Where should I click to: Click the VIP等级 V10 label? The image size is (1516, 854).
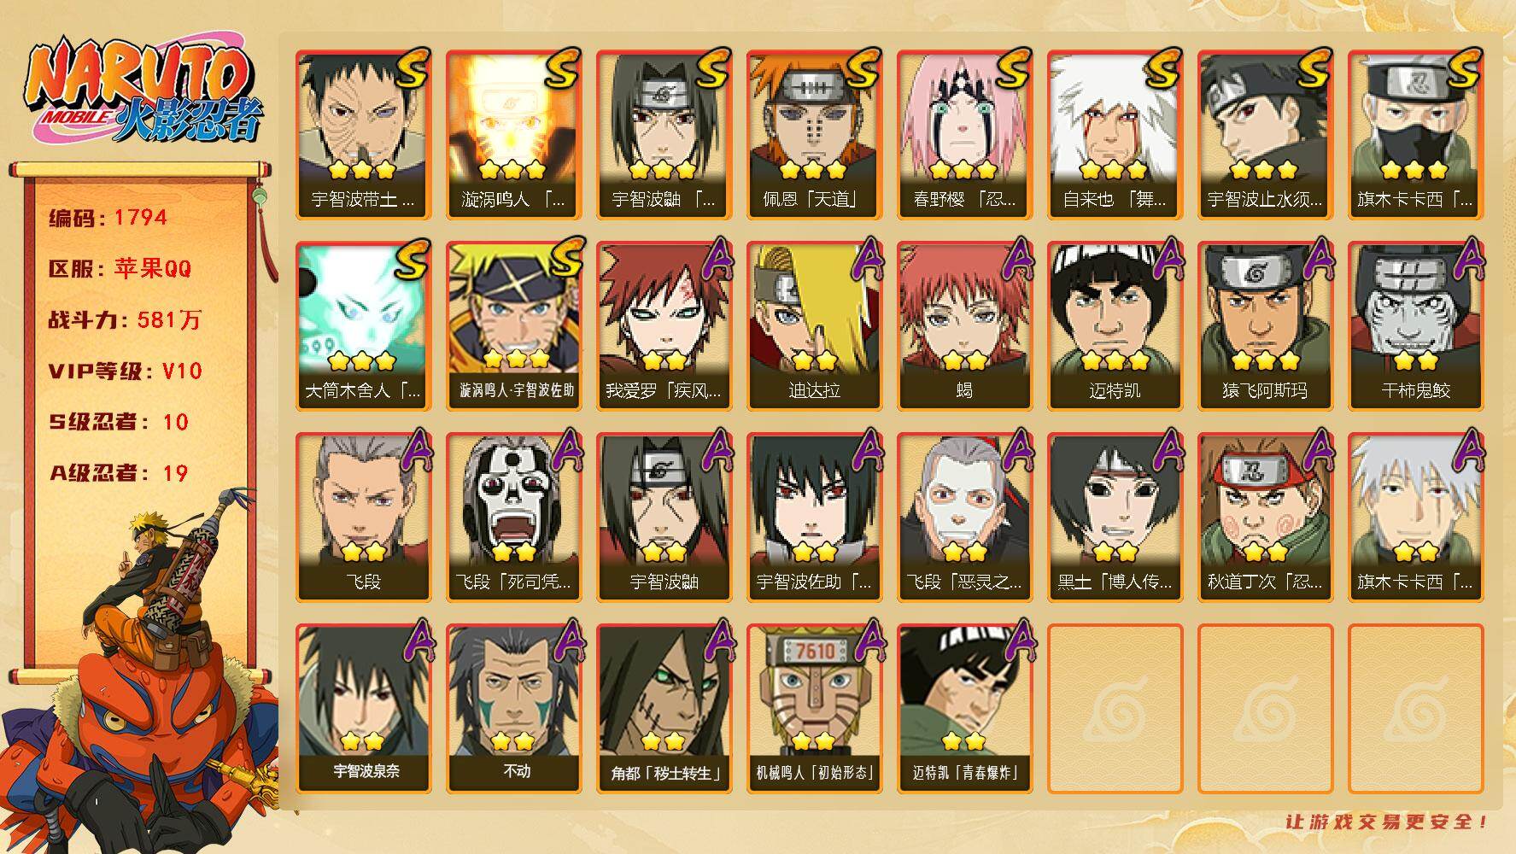125,371
